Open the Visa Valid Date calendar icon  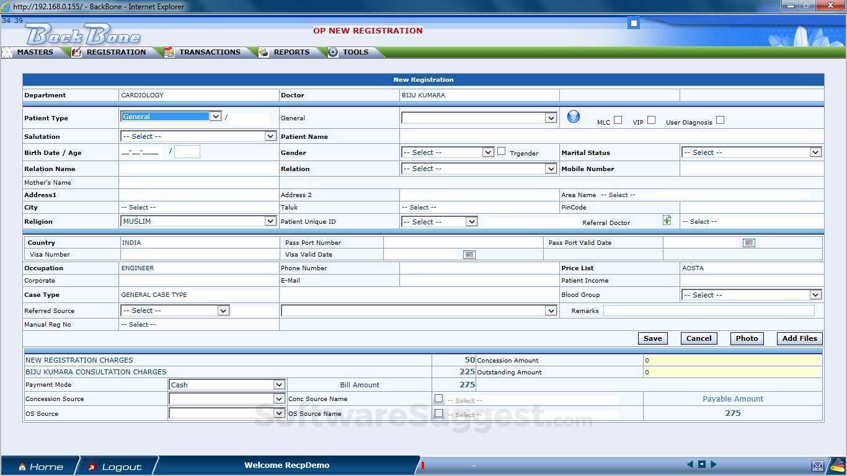[x=469, y=255]
